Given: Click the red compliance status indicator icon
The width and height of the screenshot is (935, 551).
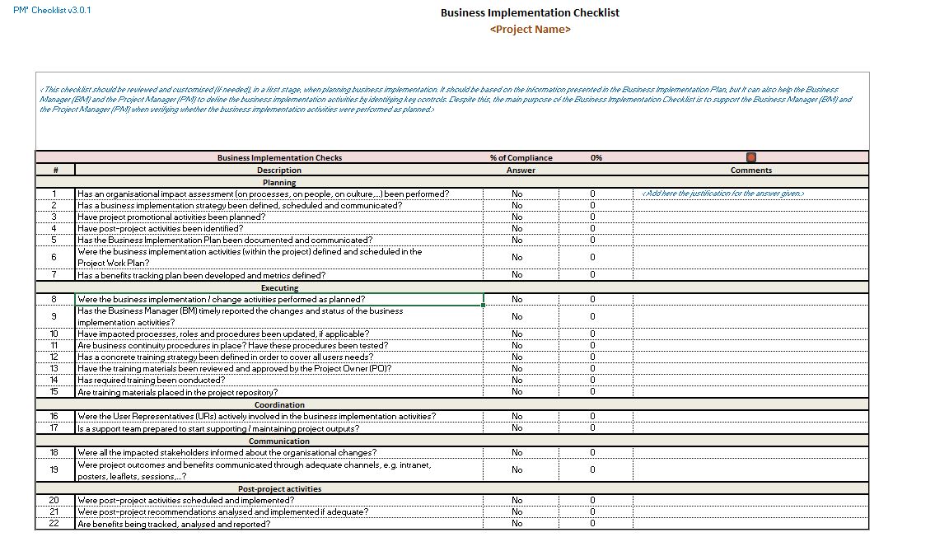Looking at the screenshot, I should click(750, 157).
